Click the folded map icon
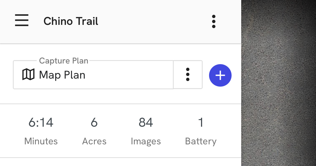Screen dimensions: 316x166 tap(28, 74)
